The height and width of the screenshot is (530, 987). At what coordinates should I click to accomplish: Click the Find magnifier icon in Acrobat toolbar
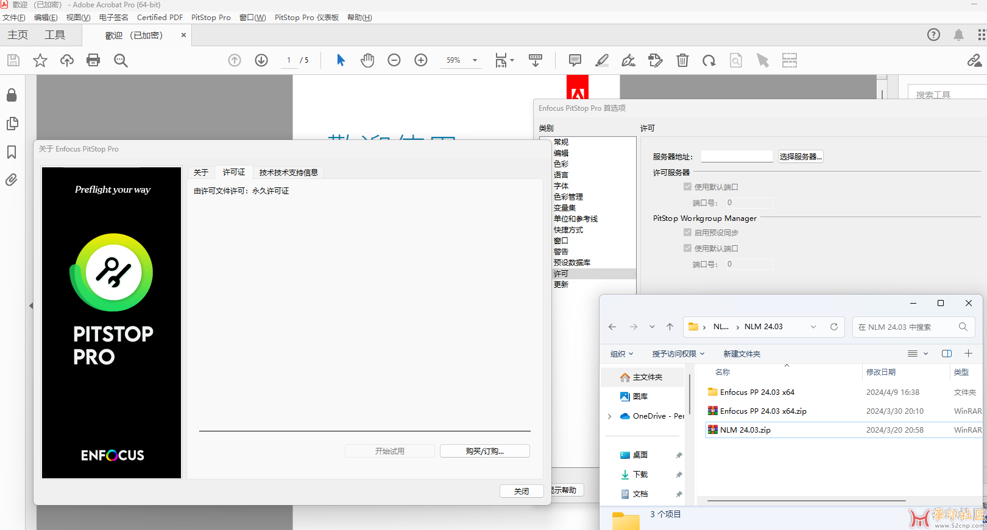[x=121, y=60]
